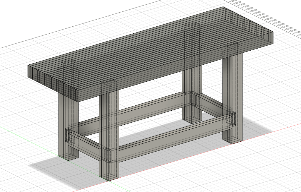The image size is (301, 192).
Task: Click the grid ruler label 1950
Action: [x=257, y=13]
